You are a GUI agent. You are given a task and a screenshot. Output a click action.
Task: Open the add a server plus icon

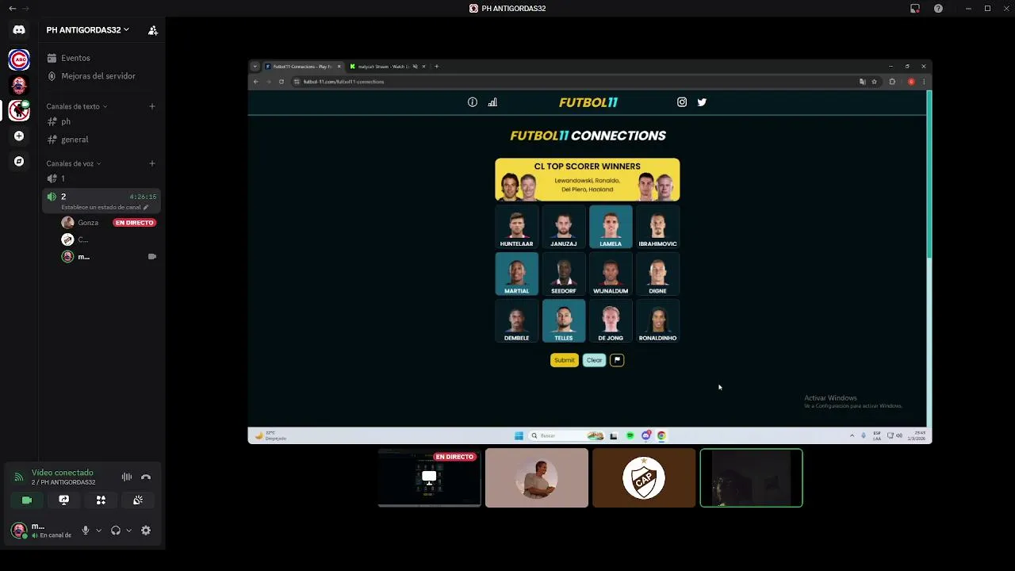coord(19,136)
